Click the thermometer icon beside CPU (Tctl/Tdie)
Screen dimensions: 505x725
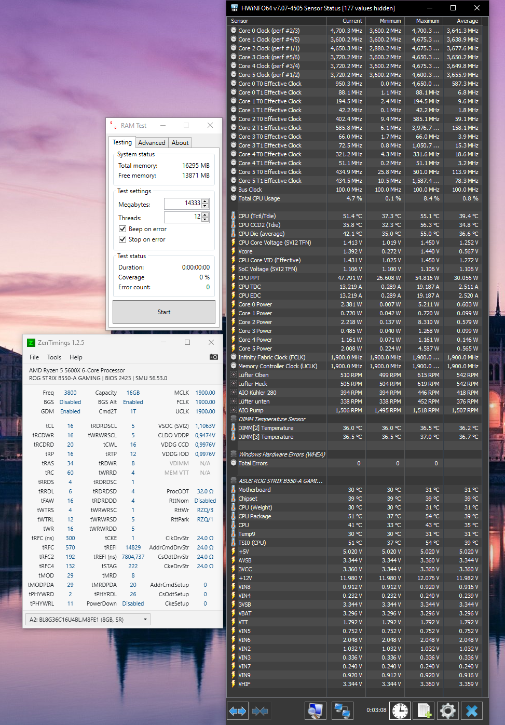pos(234,216)
